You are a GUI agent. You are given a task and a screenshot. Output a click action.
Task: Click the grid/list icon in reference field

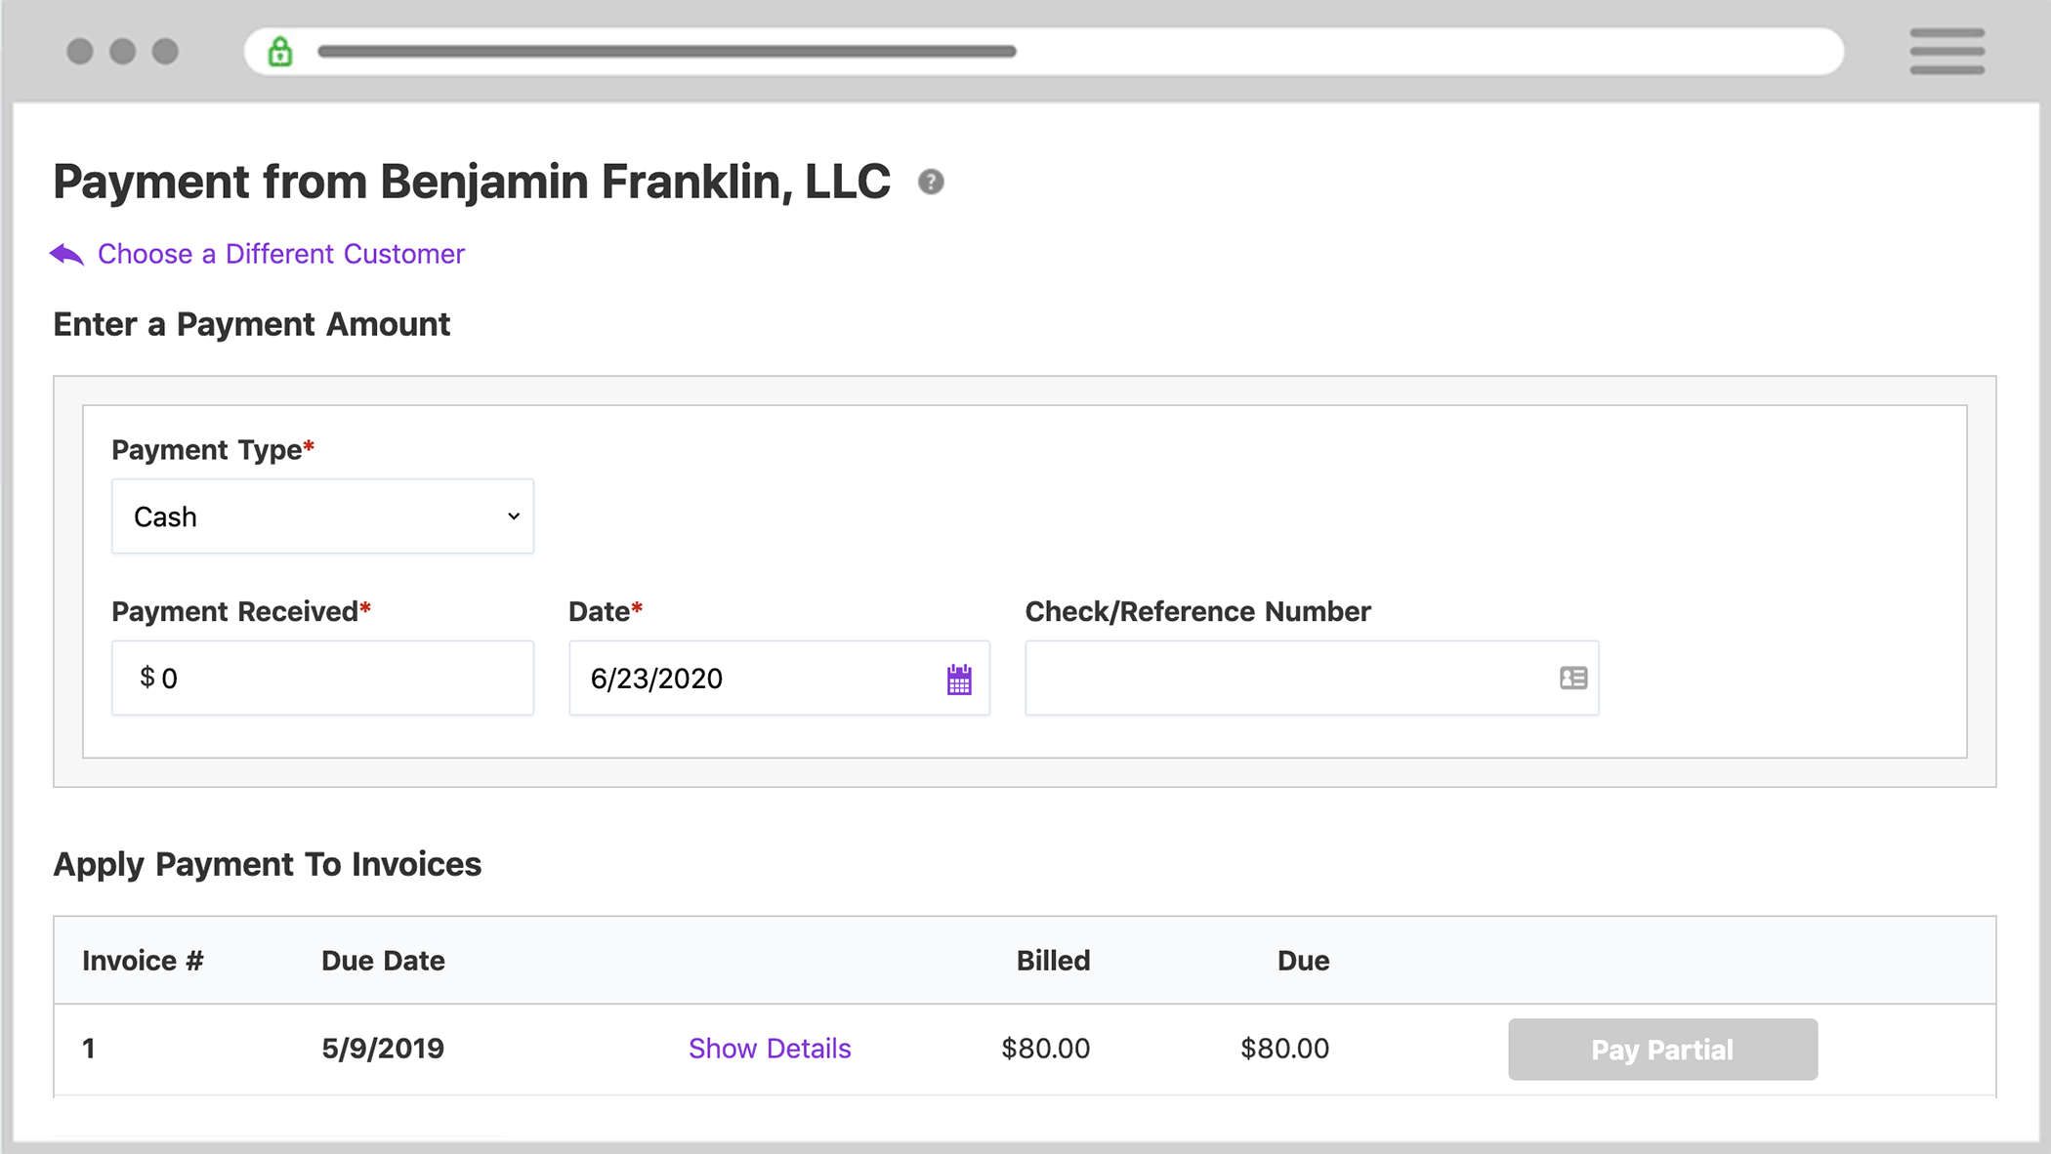[x=1573, y=677]
